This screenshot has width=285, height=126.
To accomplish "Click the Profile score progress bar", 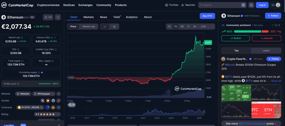I will [x=45, y=84].
